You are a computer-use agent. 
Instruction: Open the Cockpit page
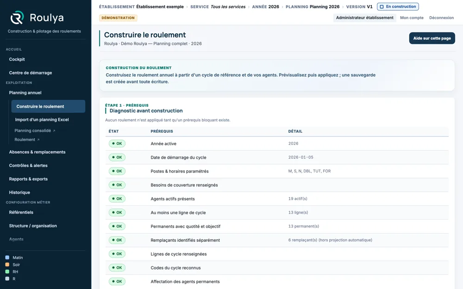17,59
